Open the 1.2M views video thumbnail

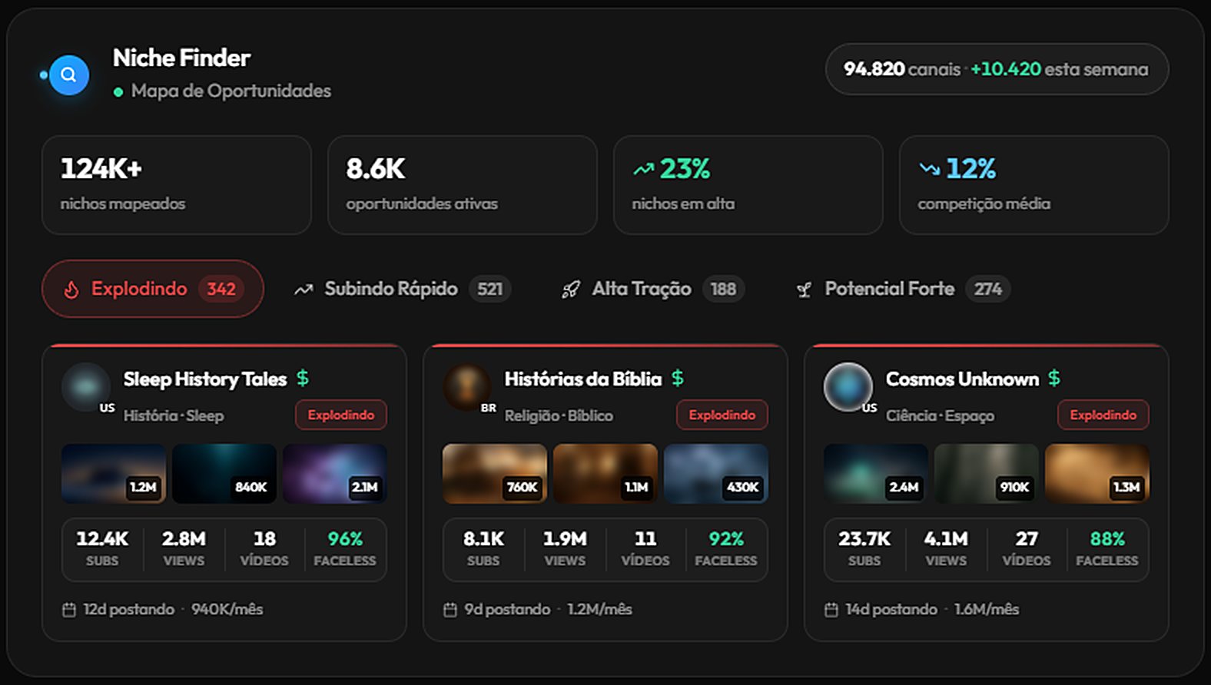pyautogui.click(x=114, y=474)
